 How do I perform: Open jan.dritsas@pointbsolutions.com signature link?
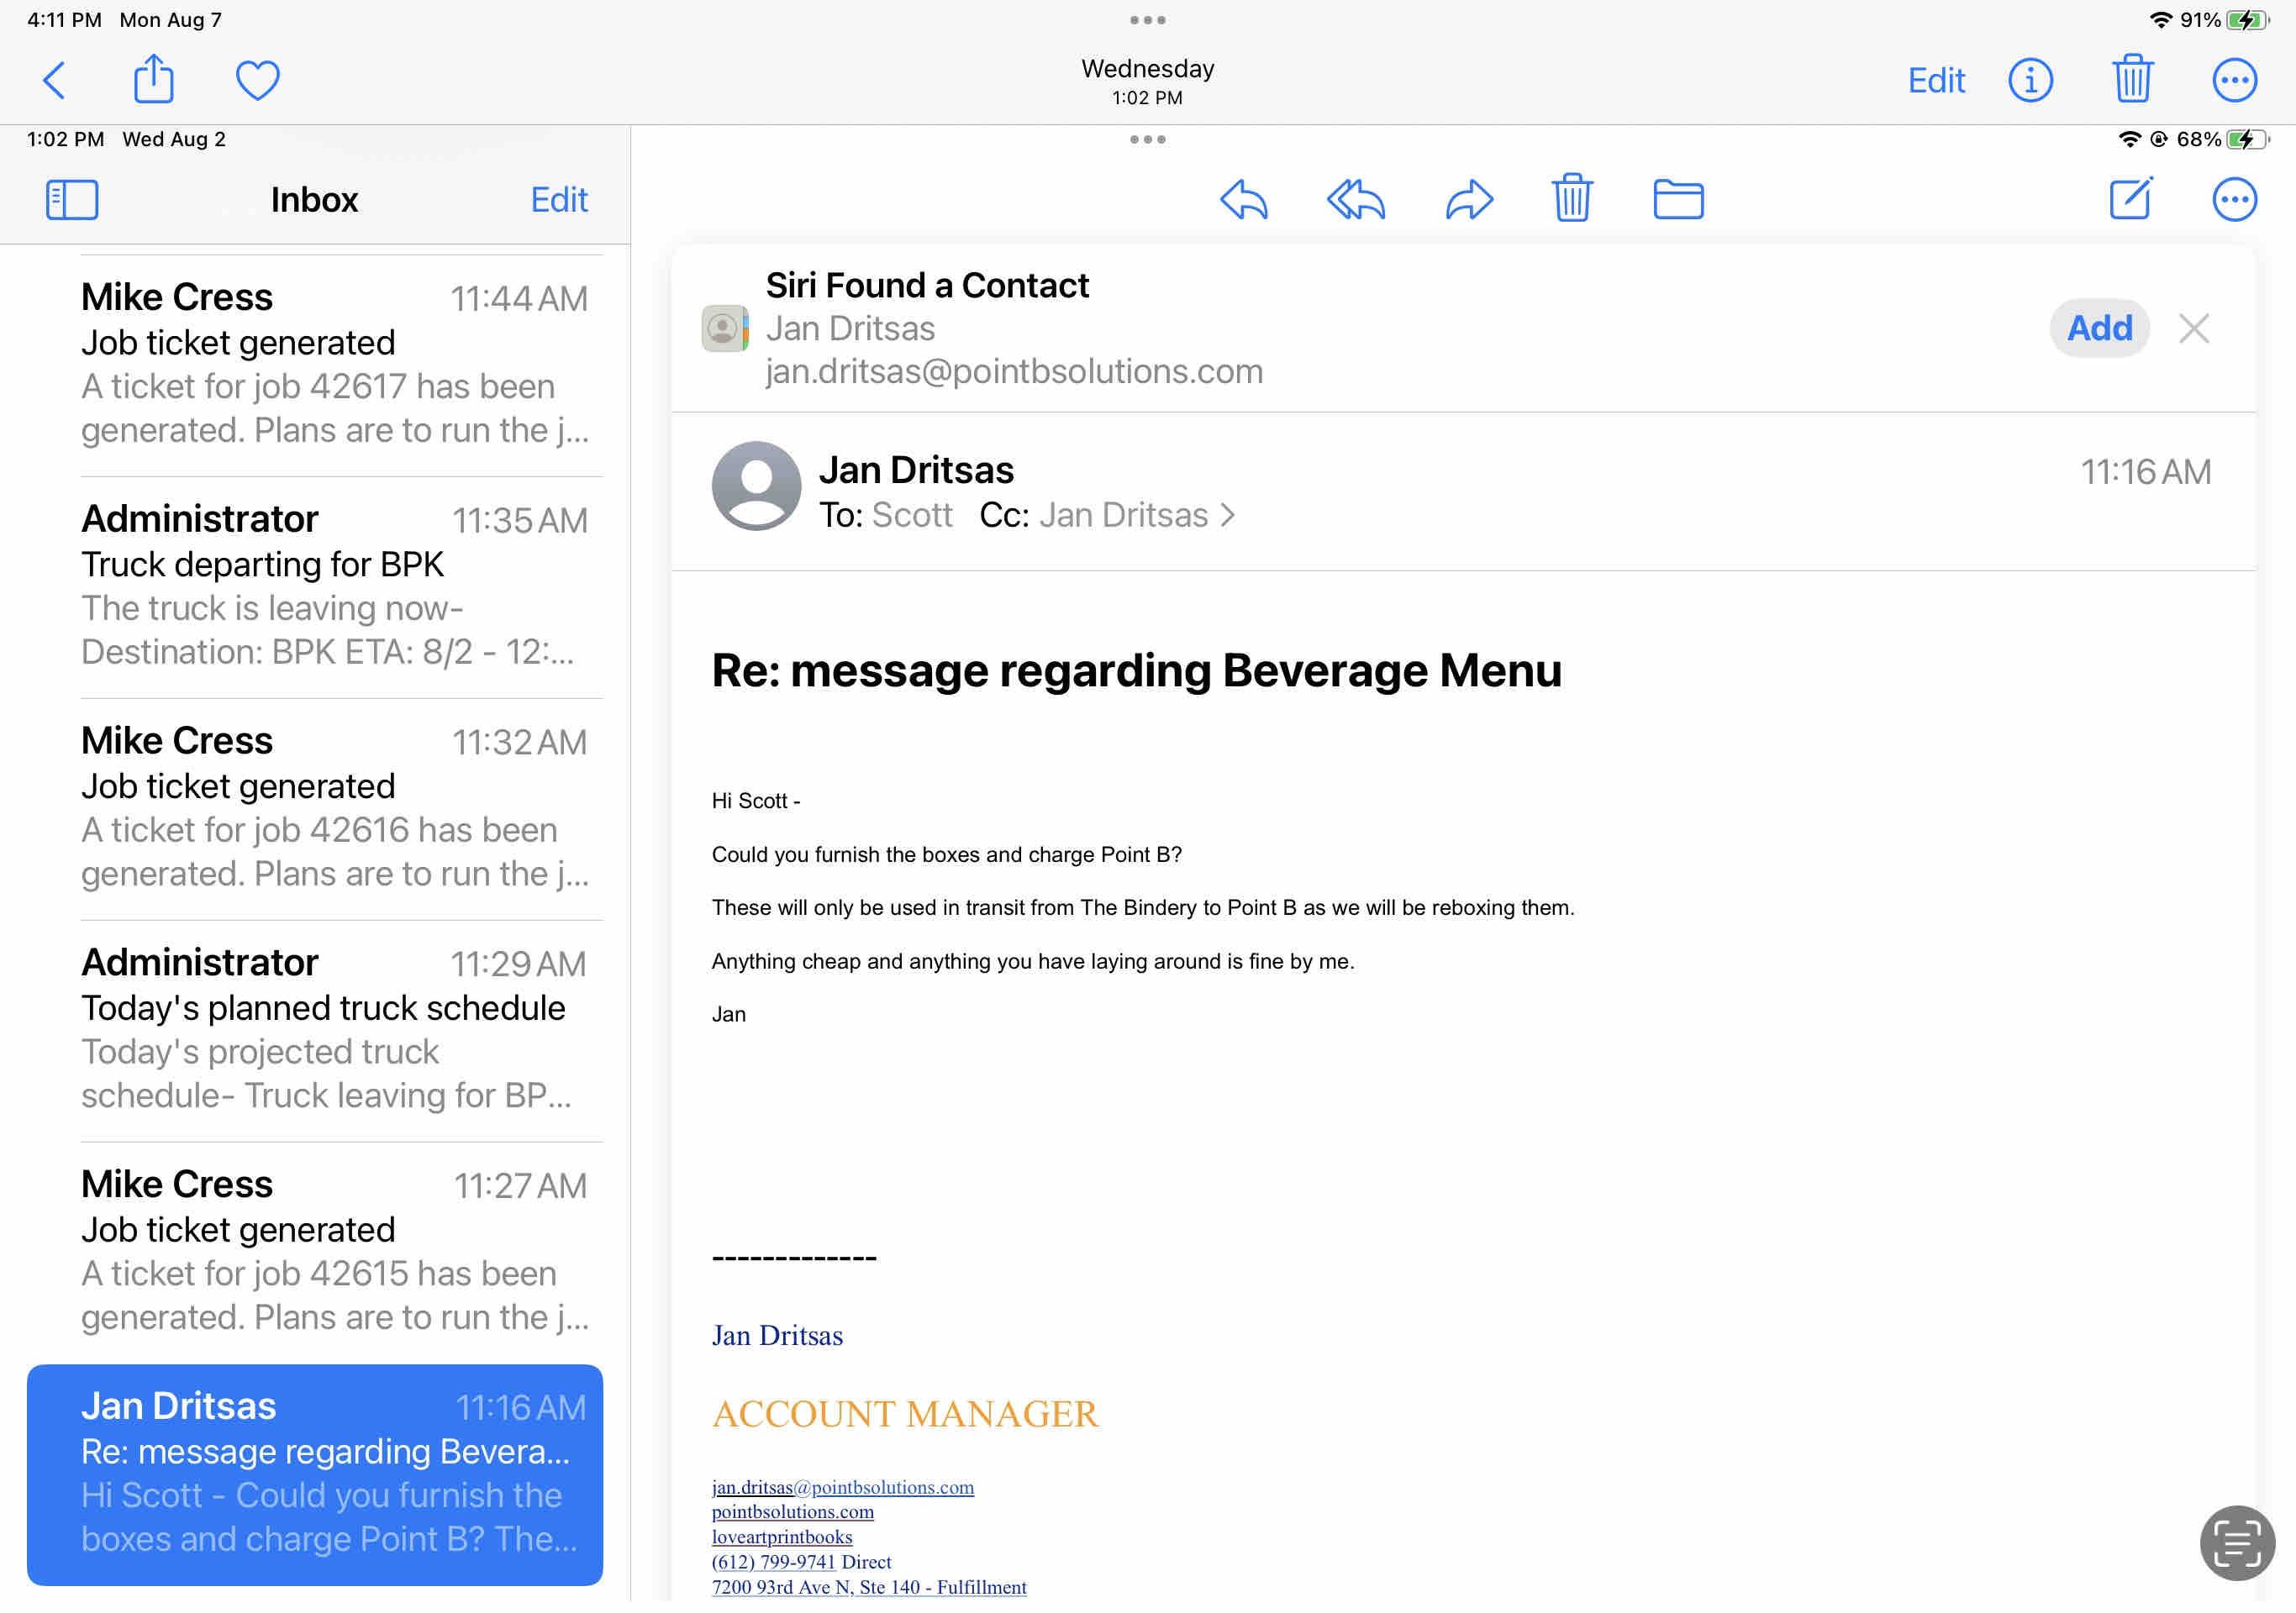(x=842, y=1487)
